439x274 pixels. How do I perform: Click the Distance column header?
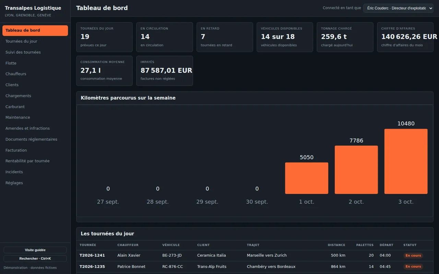tap(336, 245)
